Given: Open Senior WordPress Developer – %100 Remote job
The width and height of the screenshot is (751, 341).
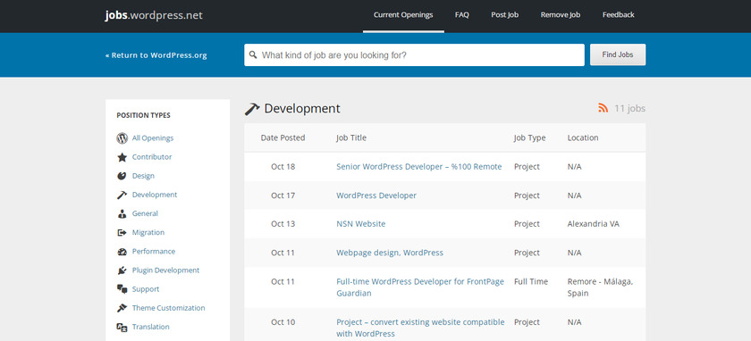Looking at the screenshot, I should click(419, 167).
